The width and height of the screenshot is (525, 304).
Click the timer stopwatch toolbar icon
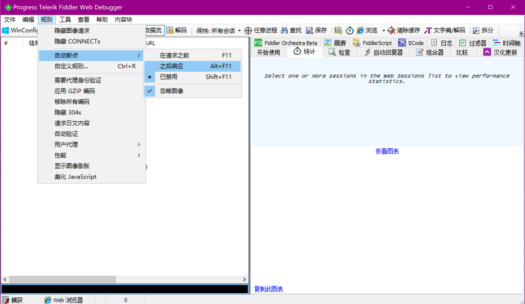pyautogui.click(x=349, y=30)
